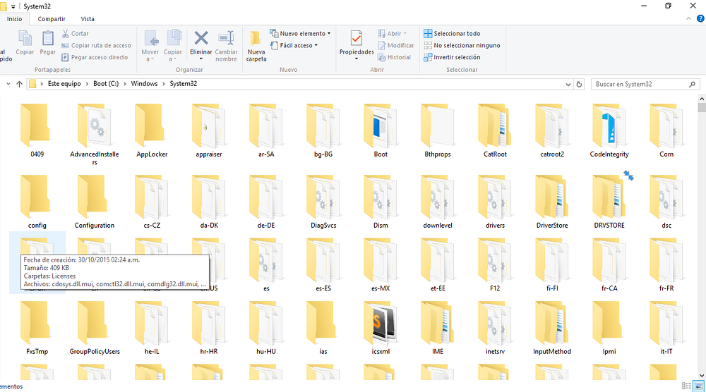Go up one folder level arrow
The height and width of the screenshot is (392, 706).
(x=19, y=84)
